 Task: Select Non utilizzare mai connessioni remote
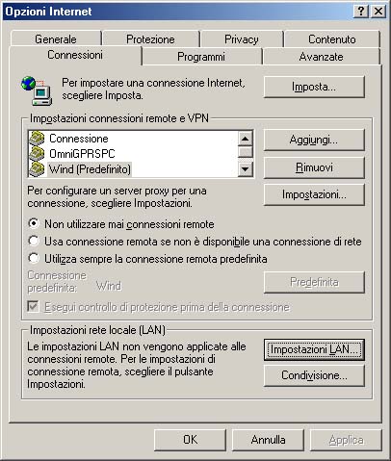[34, 223]
